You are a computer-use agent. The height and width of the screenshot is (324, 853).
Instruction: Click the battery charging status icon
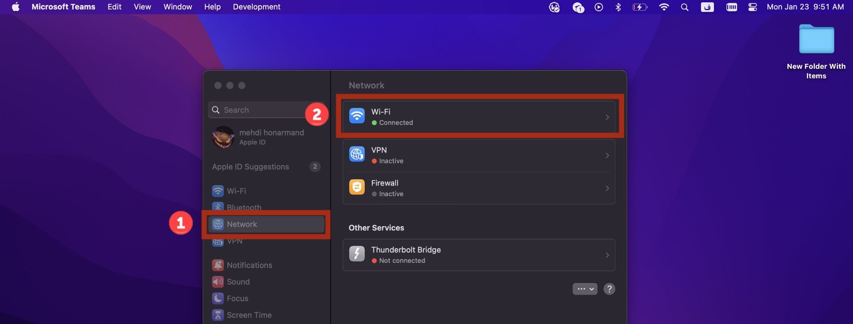640,7
